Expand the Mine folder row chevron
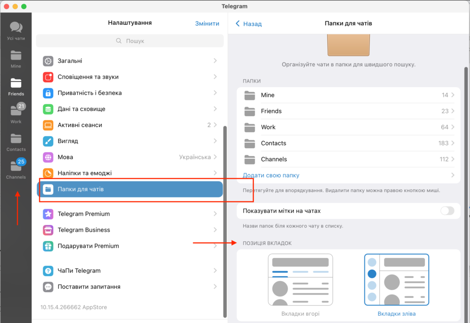 pyautogui.click(x=453, y=95)
